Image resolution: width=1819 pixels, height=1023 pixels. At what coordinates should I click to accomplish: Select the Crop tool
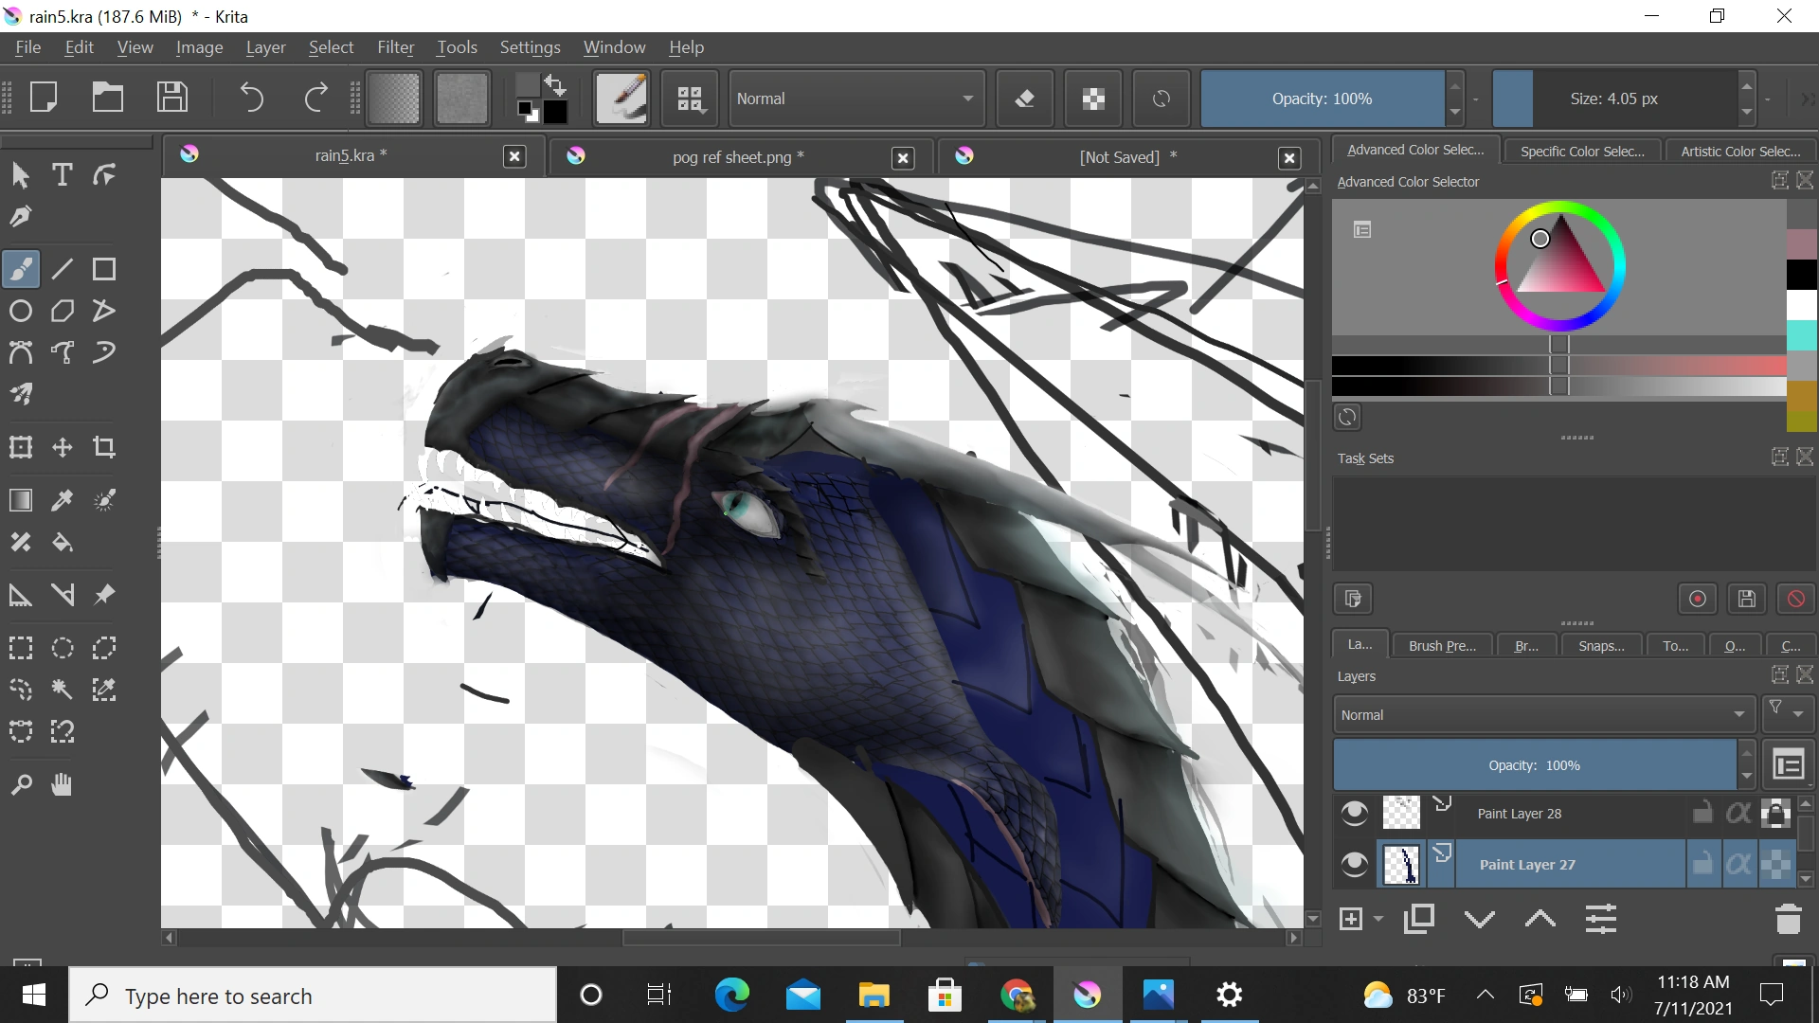coord(104,447)
